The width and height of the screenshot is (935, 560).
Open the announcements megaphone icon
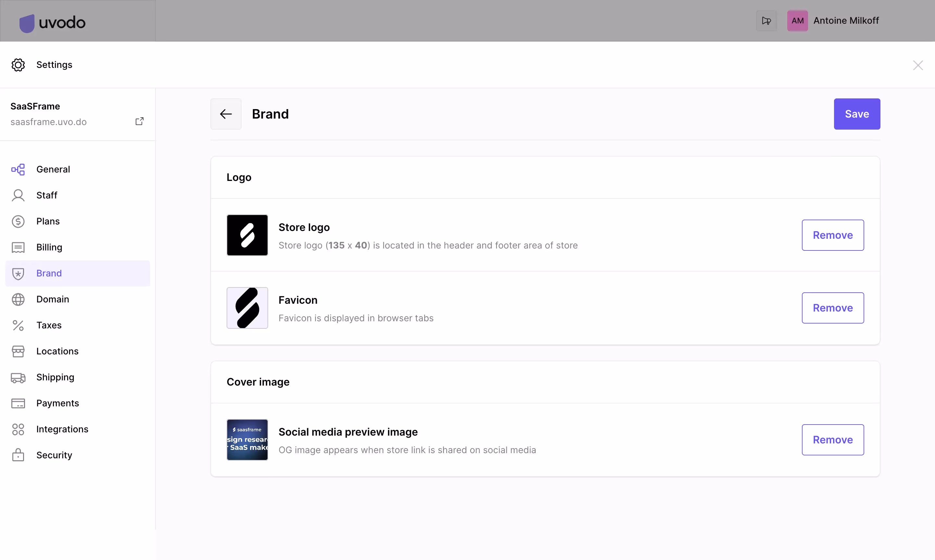coord(767,21)
